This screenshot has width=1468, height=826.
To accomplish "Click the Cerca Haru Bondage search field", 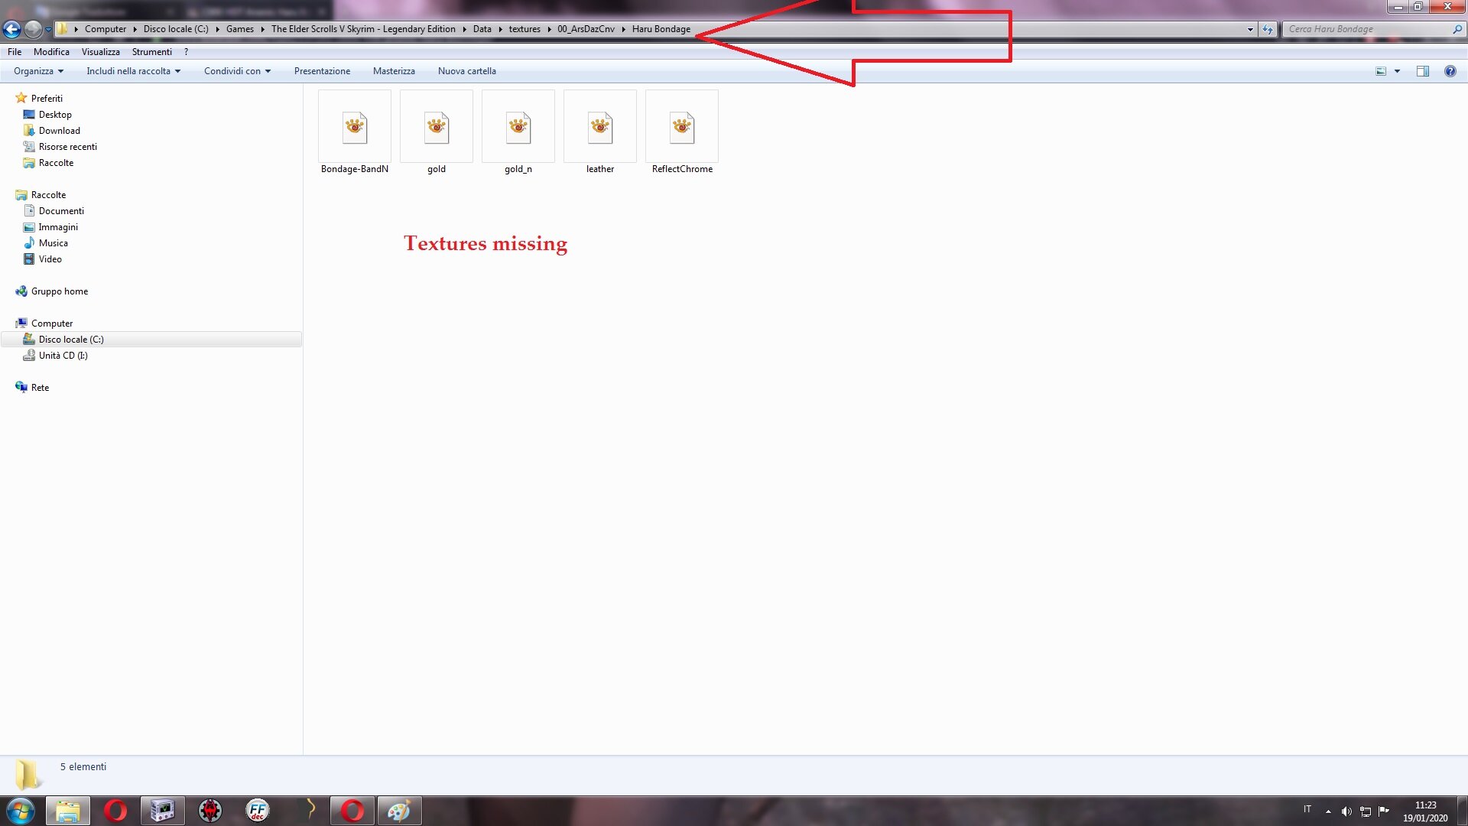I will [x=1367, y=29].
